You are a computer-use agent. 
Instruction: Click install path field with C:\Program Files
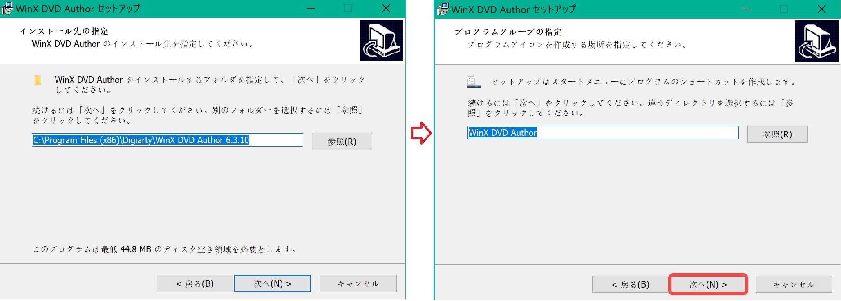[168, 140]
